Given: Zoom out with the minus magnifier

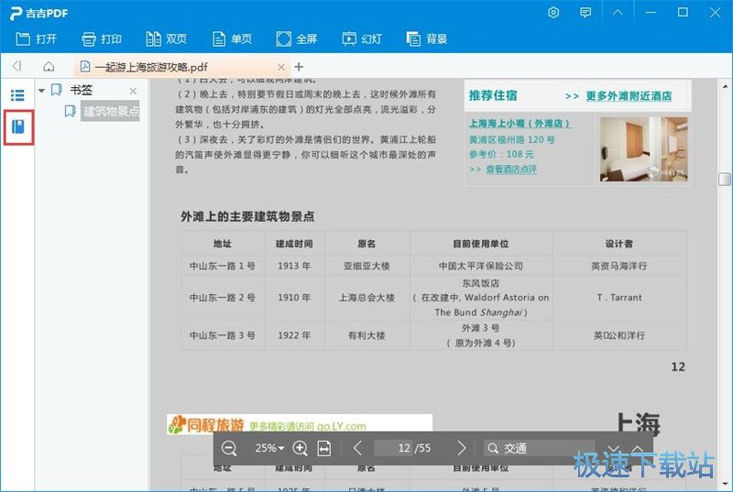Looking at the screenshot, I should pyautogui.click(x=229, y=449).
